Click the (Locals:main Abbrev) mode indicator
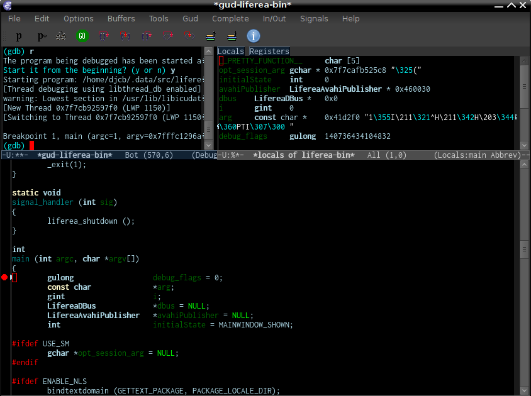The height and width of the screenshot is (396, 531). (478, 155)
